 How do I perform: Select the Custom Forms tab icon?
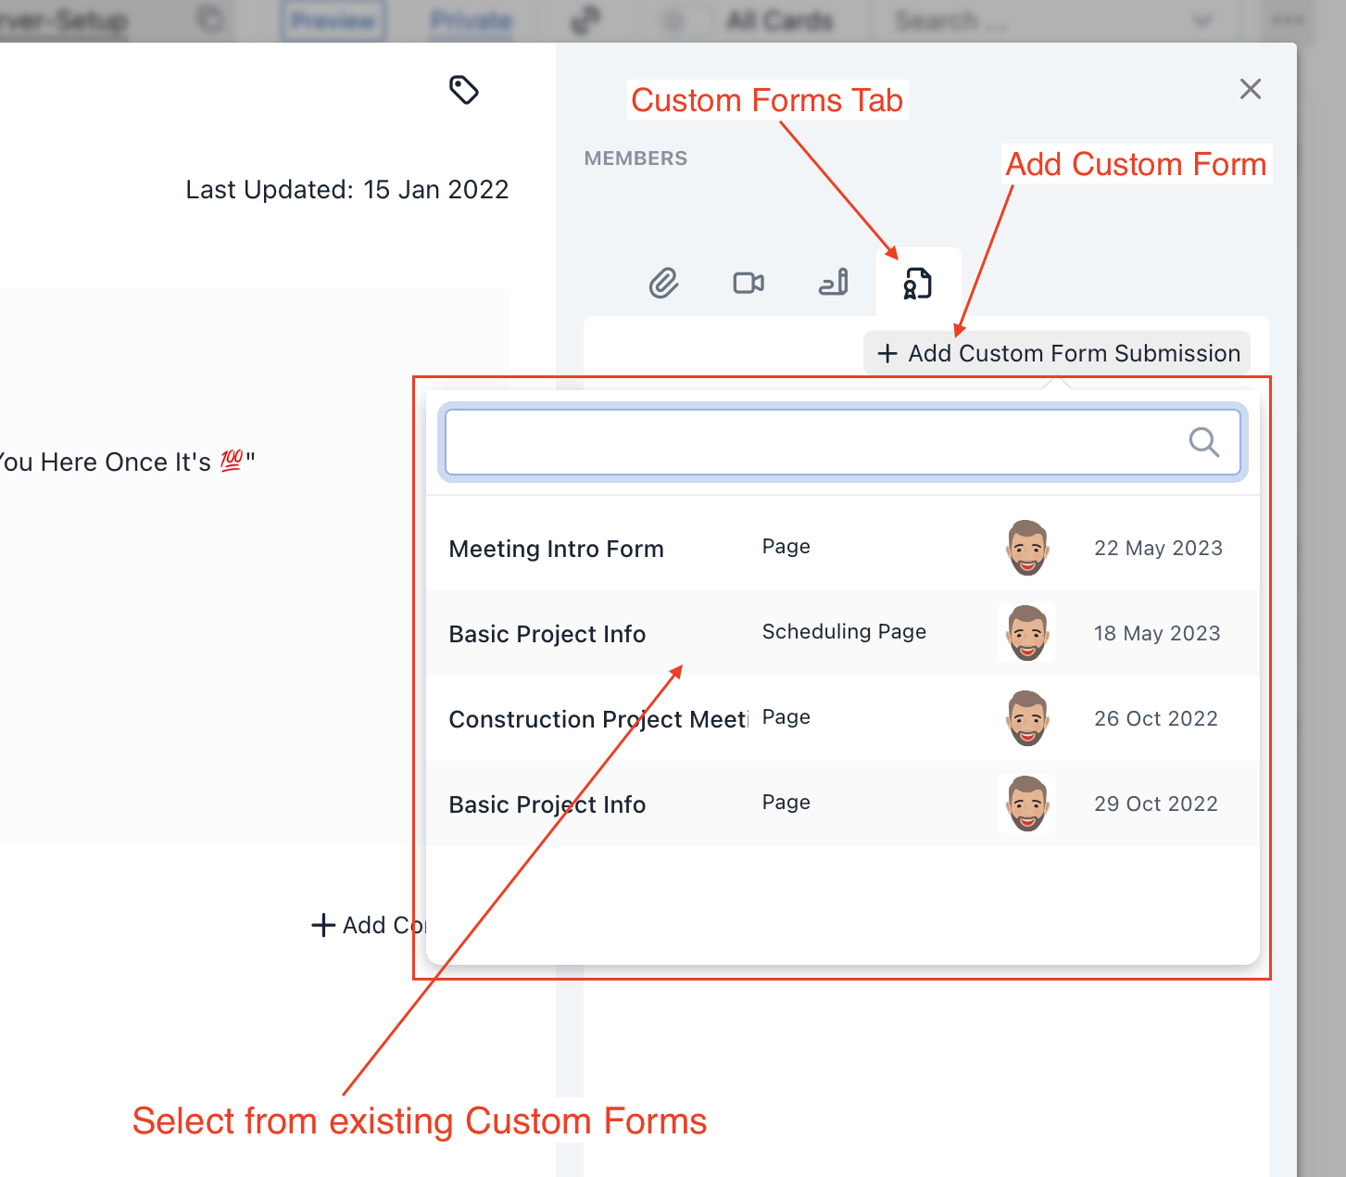click(x=917, y=283)
